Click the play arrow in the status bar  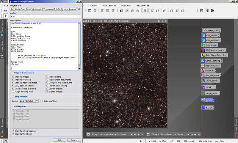pyautogui.click(x=141, y=141)
